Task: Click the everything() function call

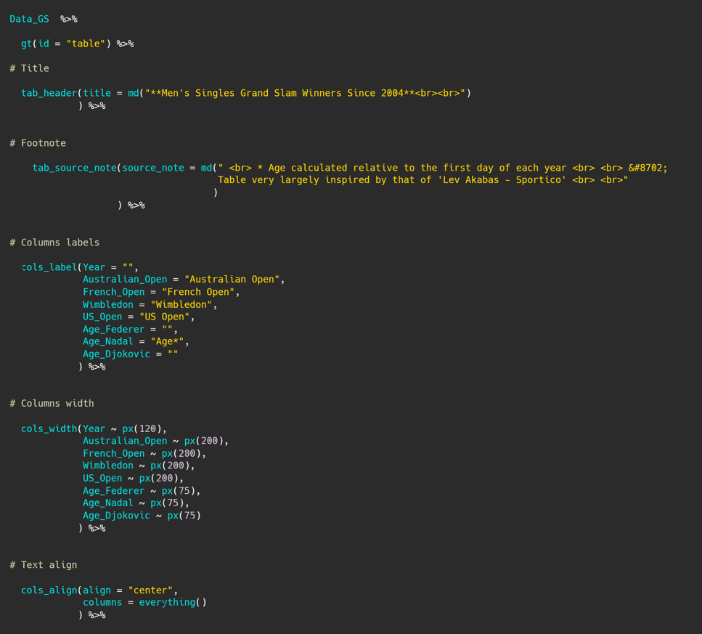Action: pos(172,603)
